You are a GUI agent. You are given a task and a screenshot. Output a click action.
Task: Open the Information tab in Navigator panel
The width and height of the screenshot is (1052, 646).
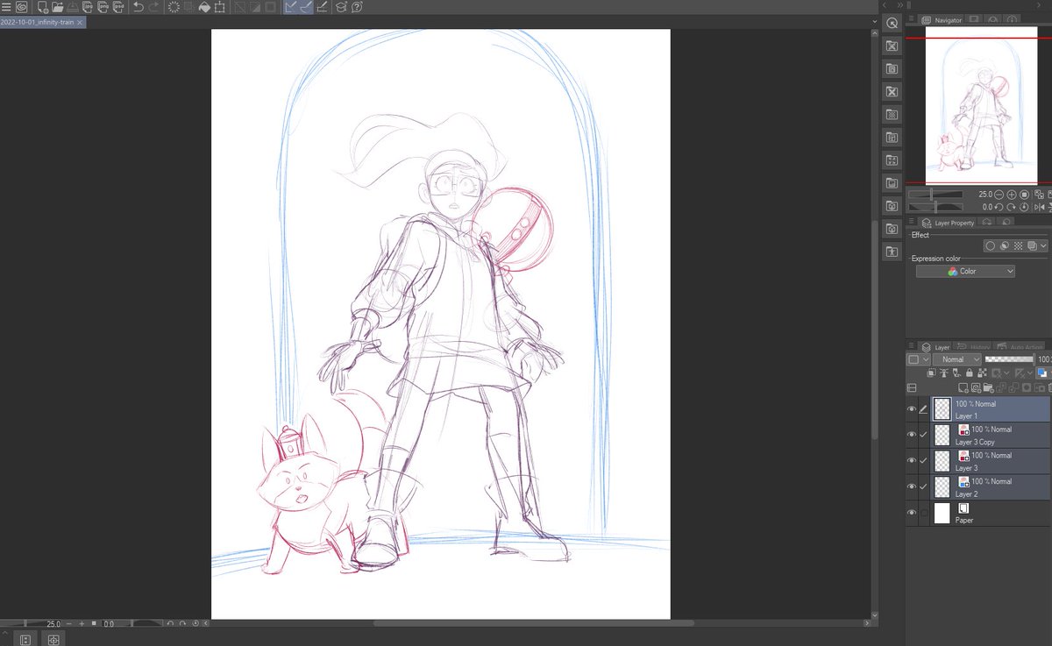pyautogui.click(x=1013, y=19)
